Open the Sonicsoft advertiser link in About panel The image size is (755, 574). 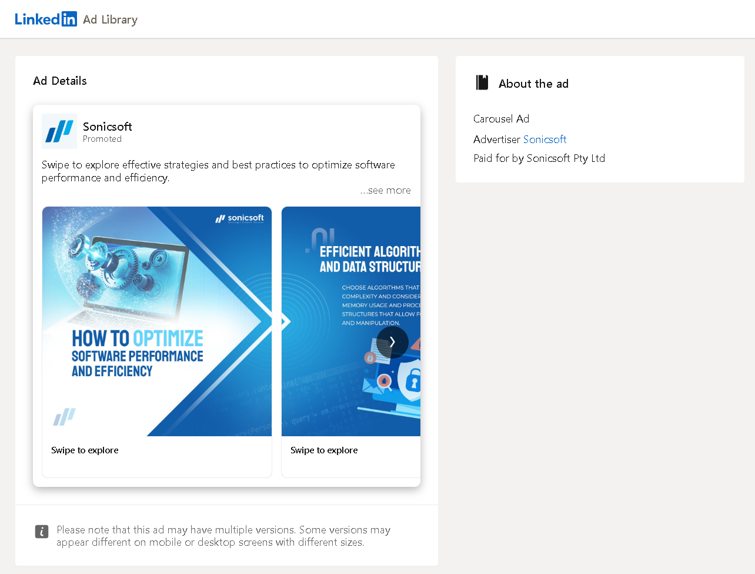[x=544, y=140]
